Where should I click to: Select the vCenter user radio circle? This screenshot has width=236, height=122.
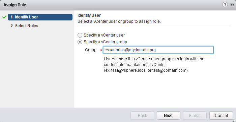click(80, 35)
